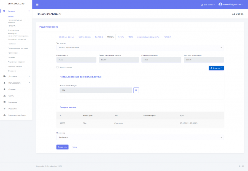Viewport: 248px width, 171px height.
Task: Open Списания in the sidebar
Action: (x=12, y=71)
